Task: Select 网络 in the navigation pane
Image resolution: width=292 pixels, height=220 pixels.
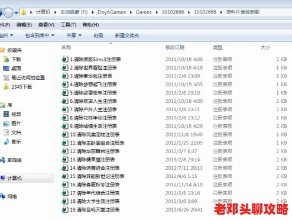Action: coord(12,196)
